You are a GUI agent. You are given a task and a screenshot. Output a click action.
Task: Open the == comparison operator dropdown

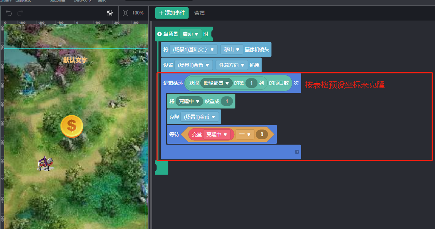pos(245,134)
